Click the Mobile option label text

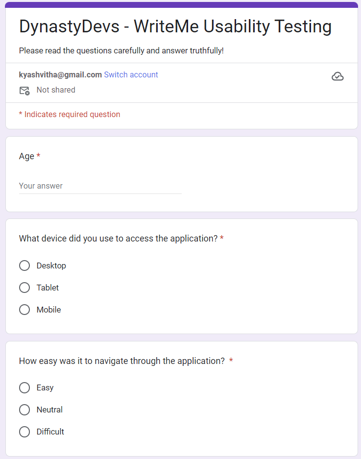click(49, 310)
